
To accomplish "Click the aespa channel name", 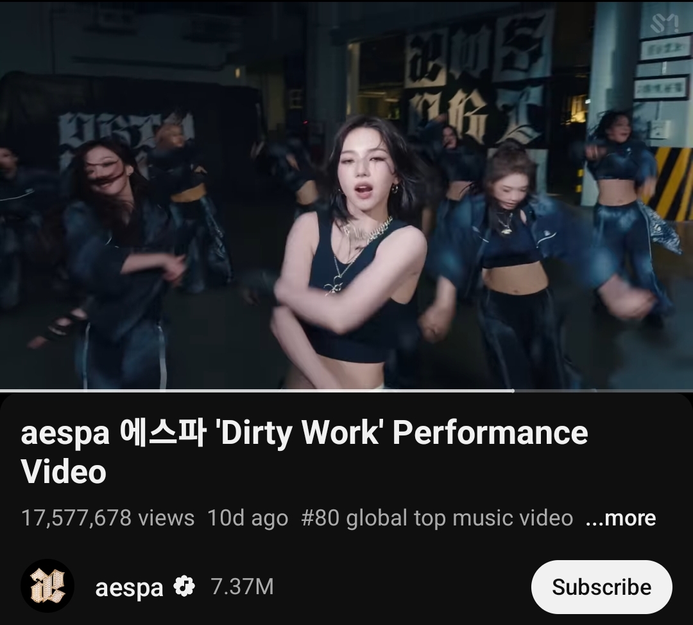I will (x=129, y=587).
